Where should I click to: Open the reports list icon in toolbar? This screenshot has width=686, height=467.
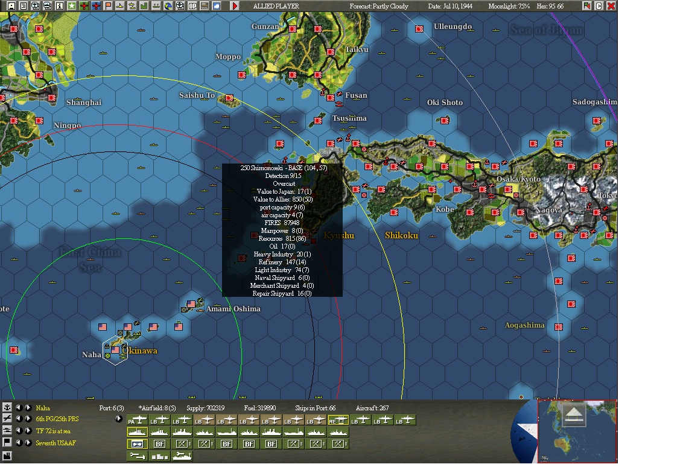[23, 6]
